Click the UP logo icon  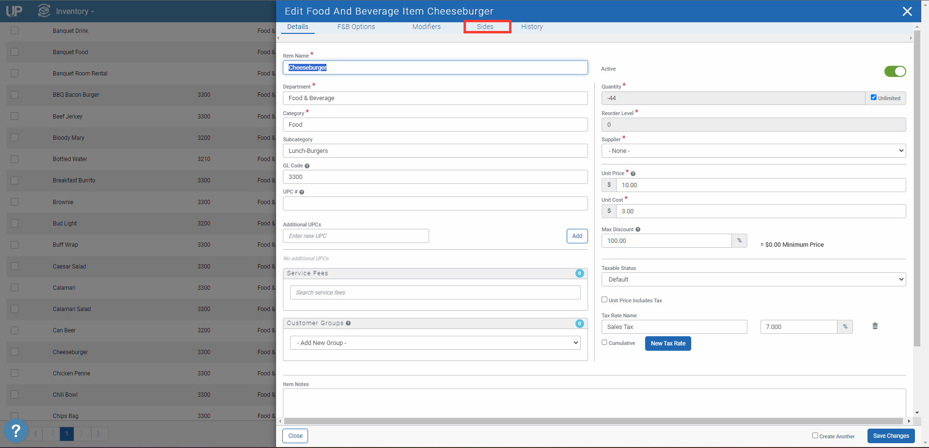pos(14,11)
